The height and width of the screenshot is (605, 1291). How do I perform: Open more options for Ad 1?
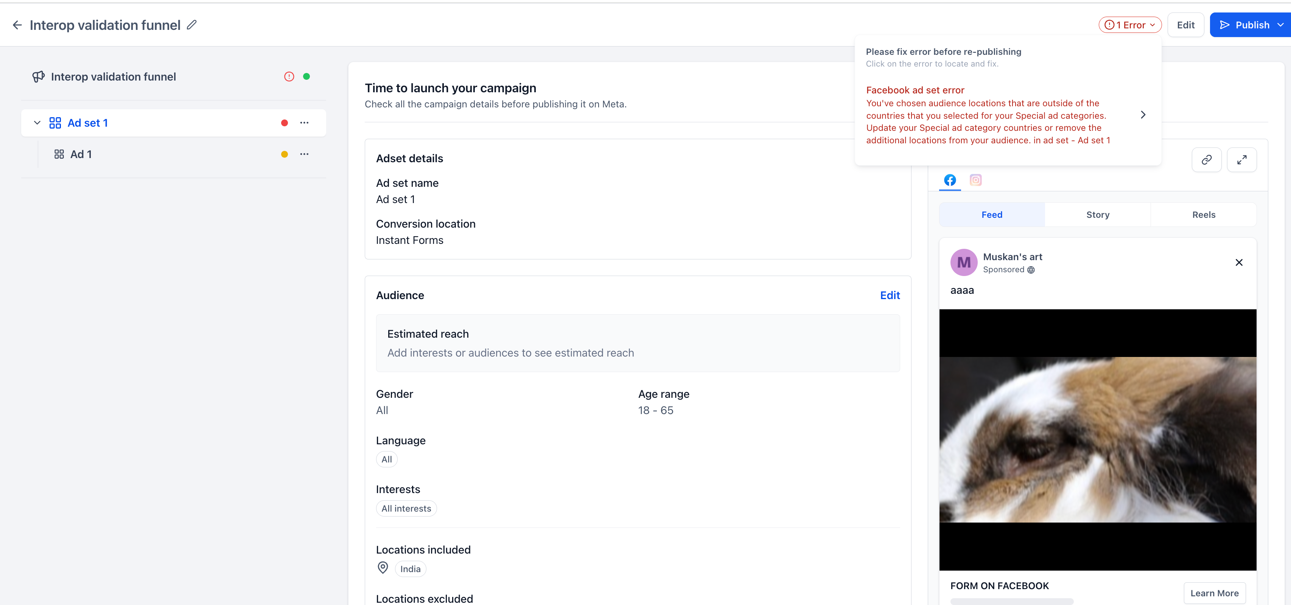click(304, 154)
